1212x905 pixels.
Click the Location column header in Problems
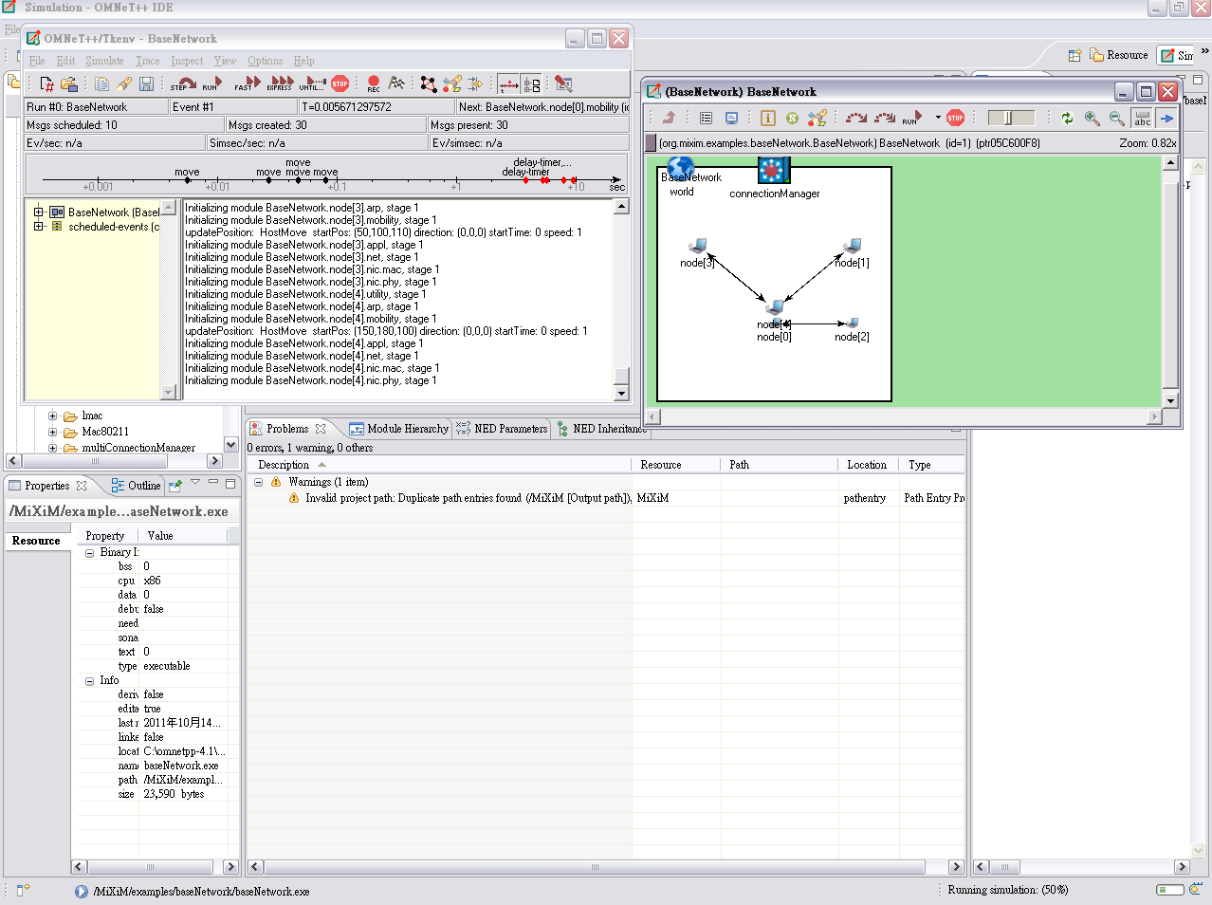[x=867, y=465]
